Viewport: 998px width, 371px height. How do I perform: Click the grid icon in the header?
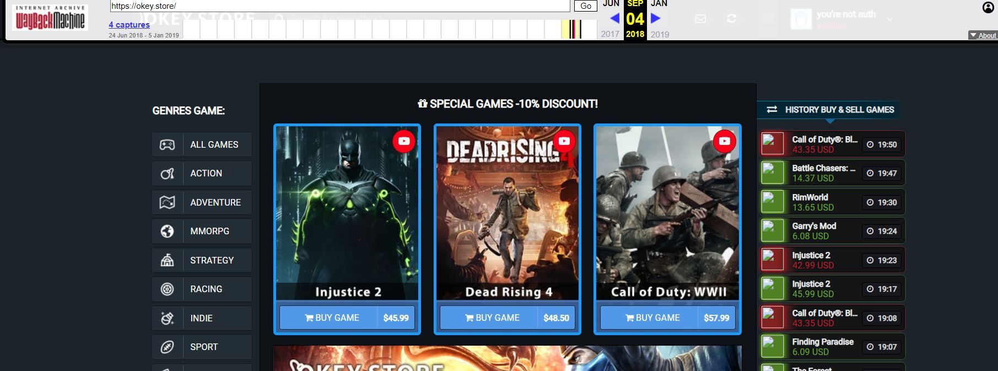tap(768, 19)
